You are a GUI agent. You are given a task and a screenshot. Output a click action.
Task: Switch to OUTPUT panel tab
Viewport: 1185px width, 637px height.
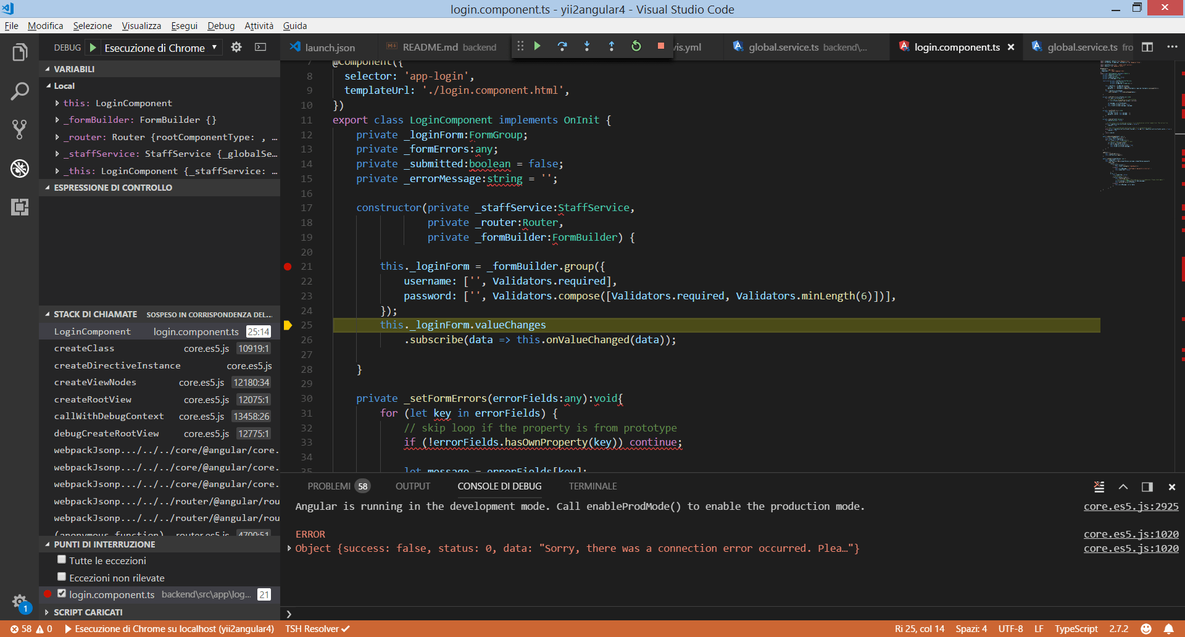(x=413, y=486)
